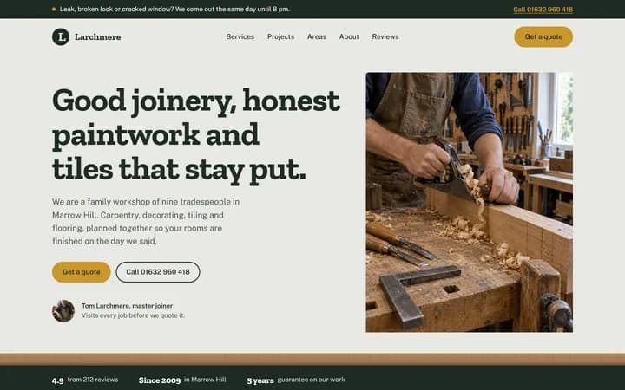Click 'Tom Larchmere, master joiner' text
Screen dimensions: 625x390
pos(127,306)
